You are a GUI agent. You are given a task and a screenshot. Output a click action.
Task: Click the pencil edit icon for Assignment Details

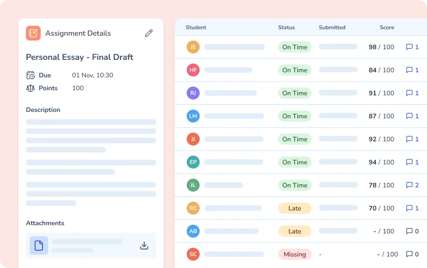148,33
